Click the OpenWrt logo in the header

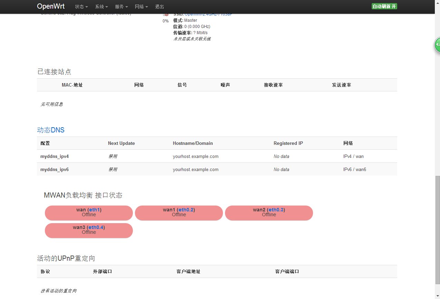pyautogui.click(x=51, y=6)
